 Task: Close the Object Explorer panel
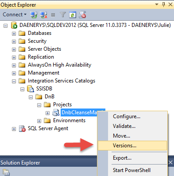coord(170,4)
